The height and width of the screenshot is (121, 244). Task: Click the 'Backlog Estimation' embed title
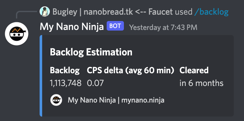pos(91,52)
